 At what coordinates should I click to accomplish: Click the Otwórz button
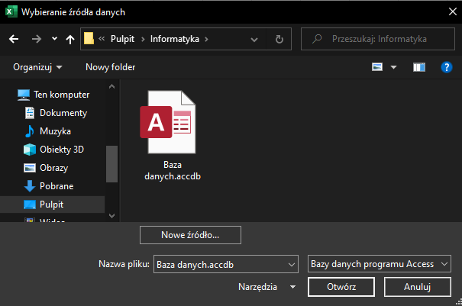[341, 287]
